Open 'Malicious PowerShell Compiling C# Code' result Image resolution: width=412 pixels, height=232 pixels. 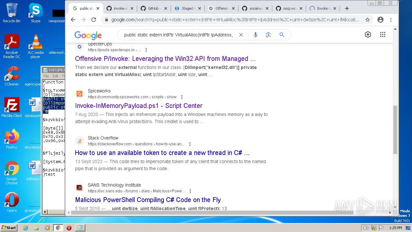148,200
